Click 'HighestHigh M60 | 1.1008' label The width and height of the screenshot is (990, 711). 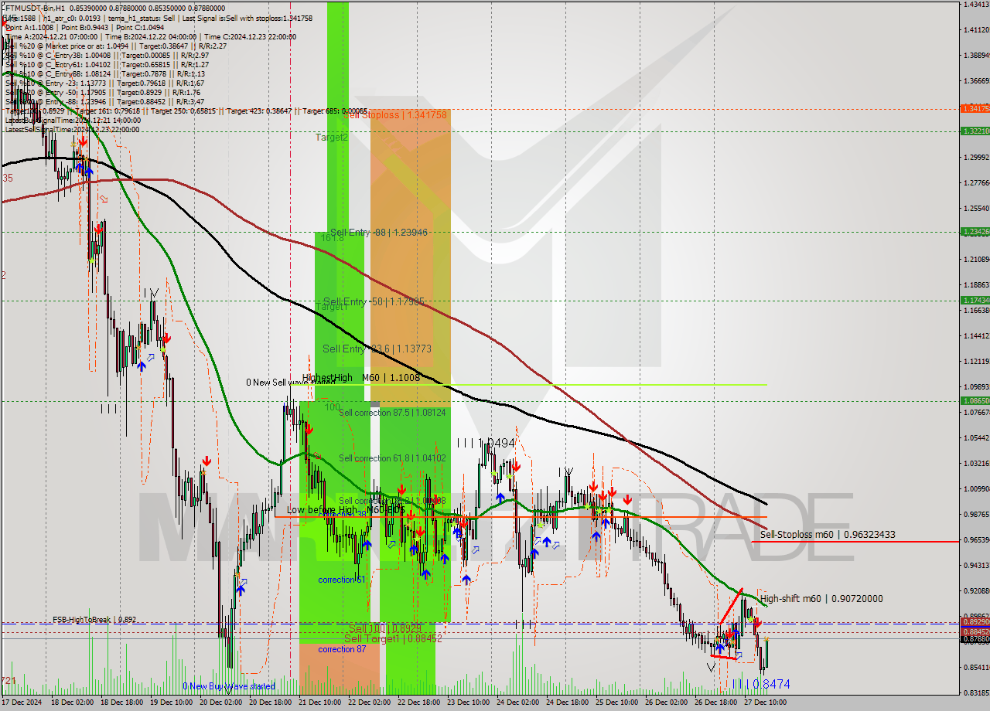click(361, 378)
